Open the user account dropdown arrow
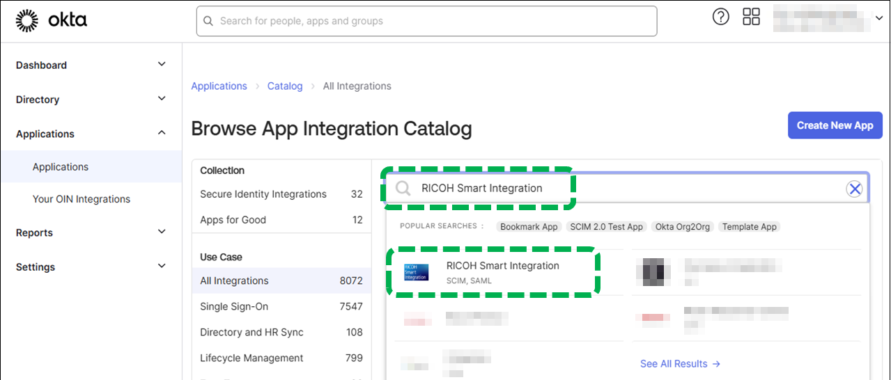Image resolution: width=891 pixels, height=380 pixels. (878, 19)
